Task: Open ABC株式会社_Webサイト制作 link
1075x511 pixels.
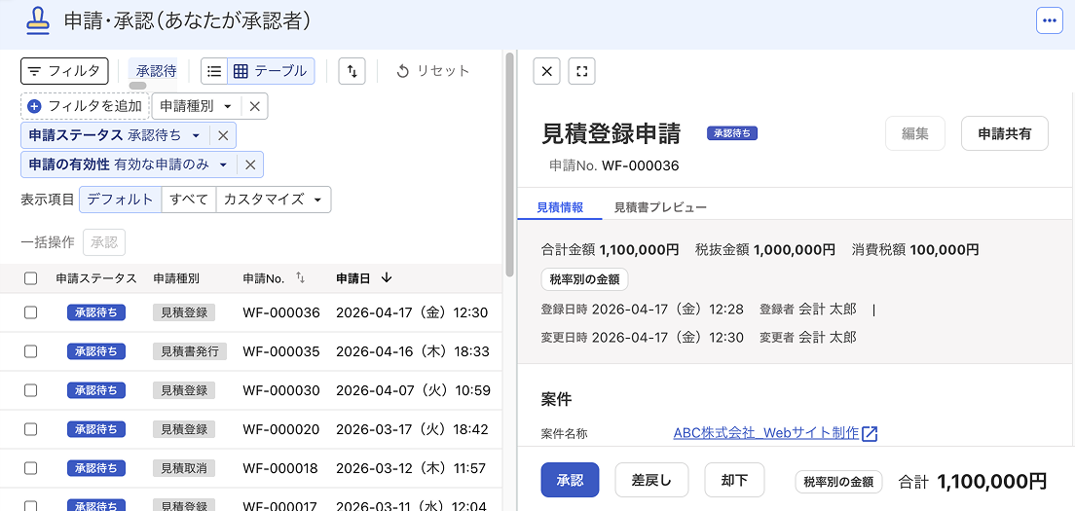Action: [765, 433]
